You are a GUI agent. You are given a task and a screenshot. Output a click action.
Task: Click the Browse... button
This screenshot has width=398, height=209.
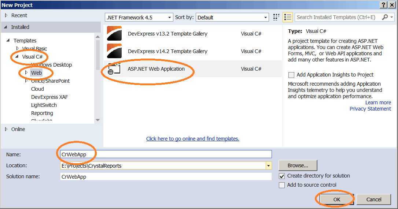pos(298,165)
